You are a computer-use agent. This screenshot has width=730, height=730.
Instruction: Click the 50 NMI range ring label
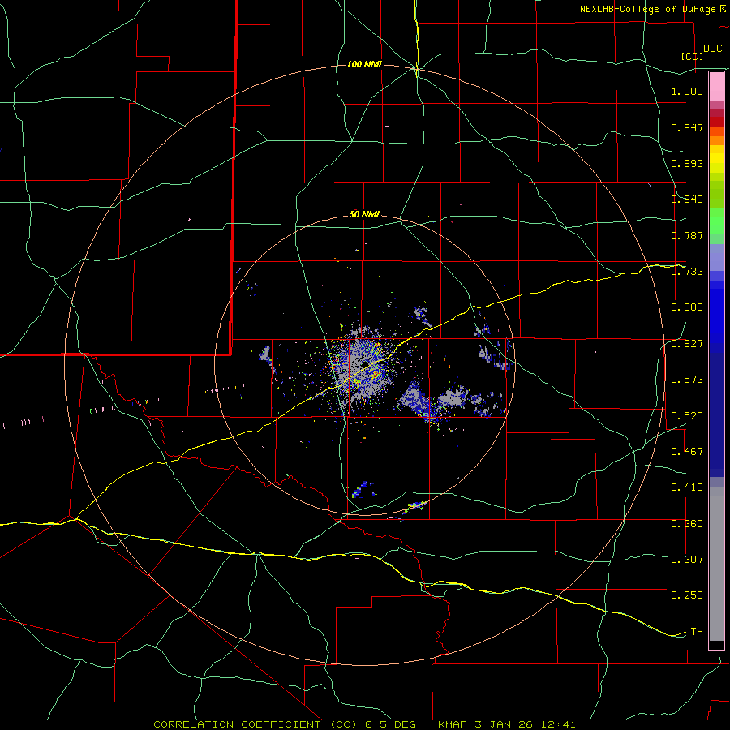pos(364,214)
